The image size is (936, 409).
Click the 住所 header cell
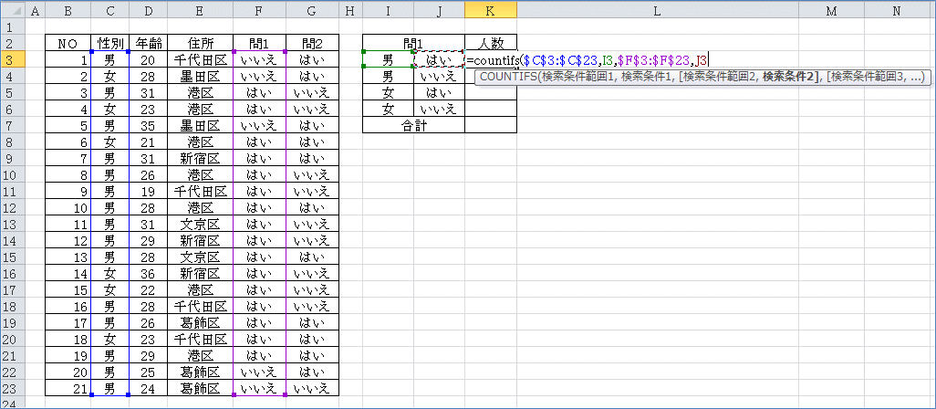pos(200,43)
